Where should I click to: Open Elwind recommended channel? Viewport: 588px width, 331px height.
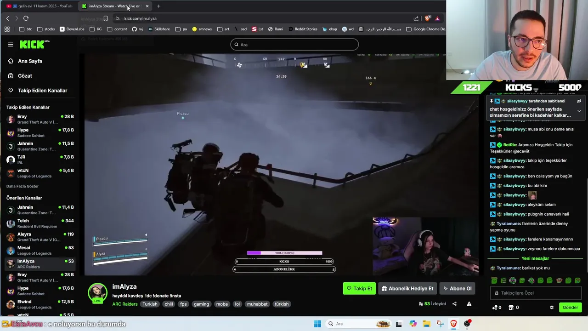point(40,304)
